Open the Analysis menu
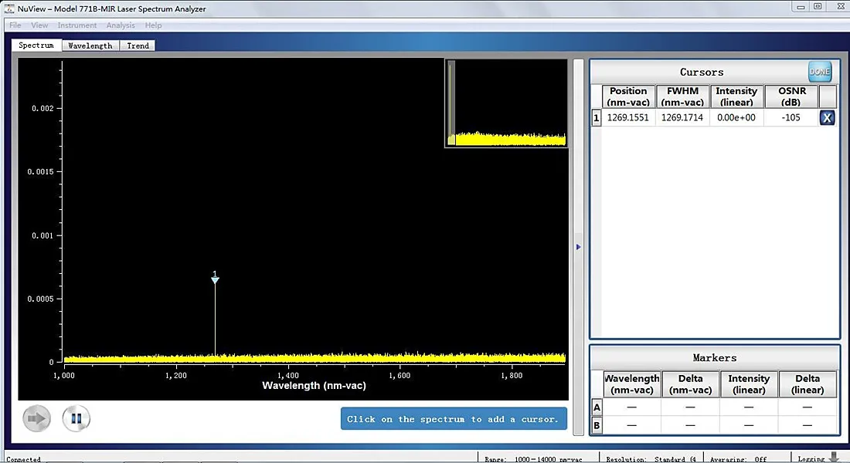 pyautogui.click(x=121, y=25)
